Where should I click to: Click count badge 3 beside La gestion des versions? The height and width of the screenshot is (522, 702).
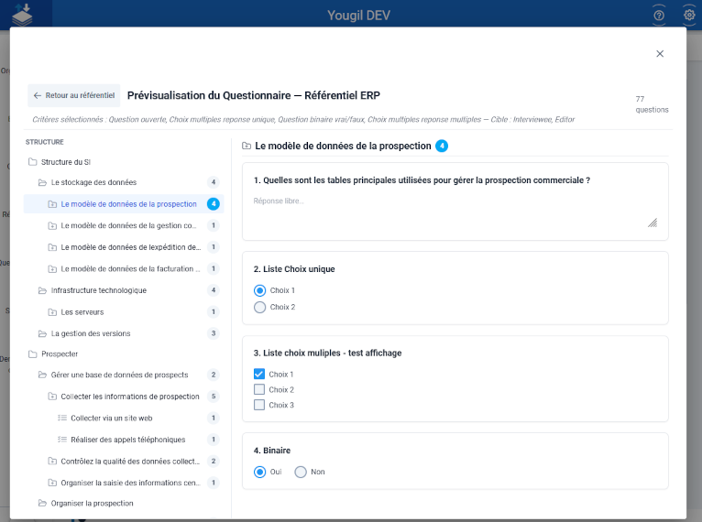[214, 333]
